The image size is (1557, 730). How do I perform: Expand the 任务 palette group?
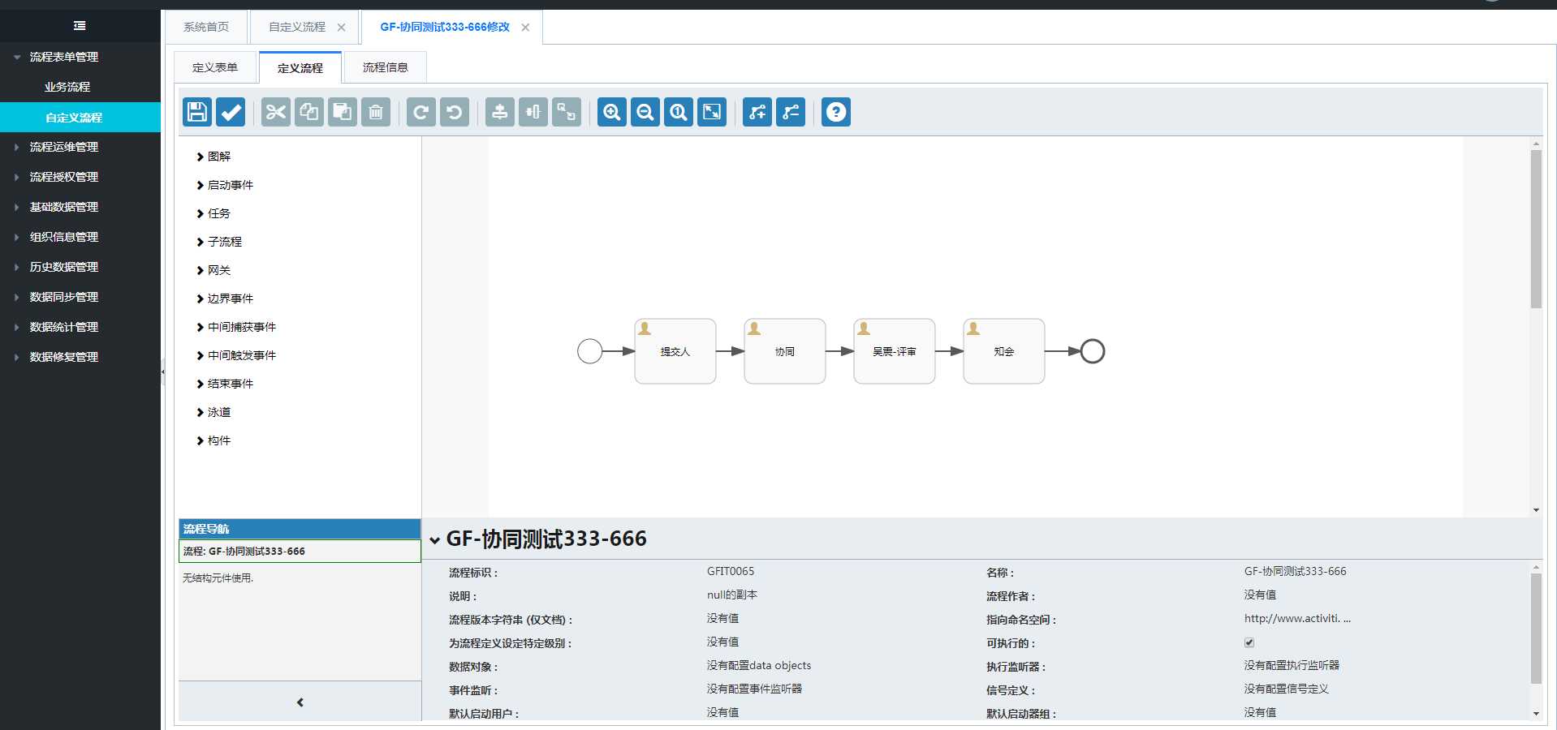pyautogui.click(x=213, y=213)
